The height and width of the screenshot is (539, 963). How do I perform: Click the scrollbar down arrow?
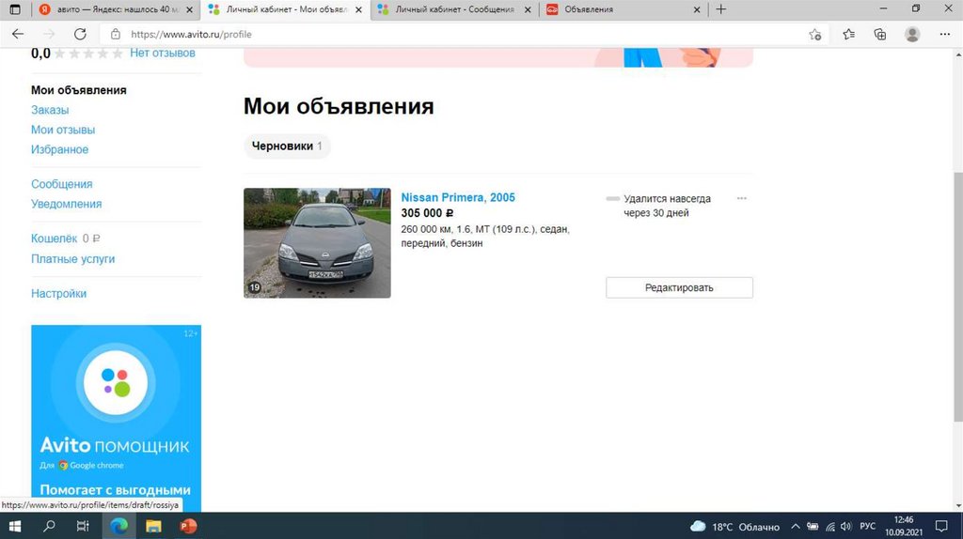click(x=958, y=506)
